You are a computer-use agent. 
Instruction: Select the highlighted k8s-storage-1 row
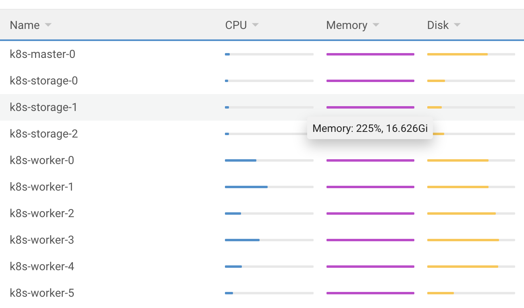coord(44,107)
